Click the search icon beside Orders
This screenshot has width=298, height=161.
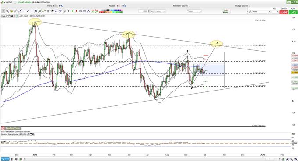coord(61,6)
